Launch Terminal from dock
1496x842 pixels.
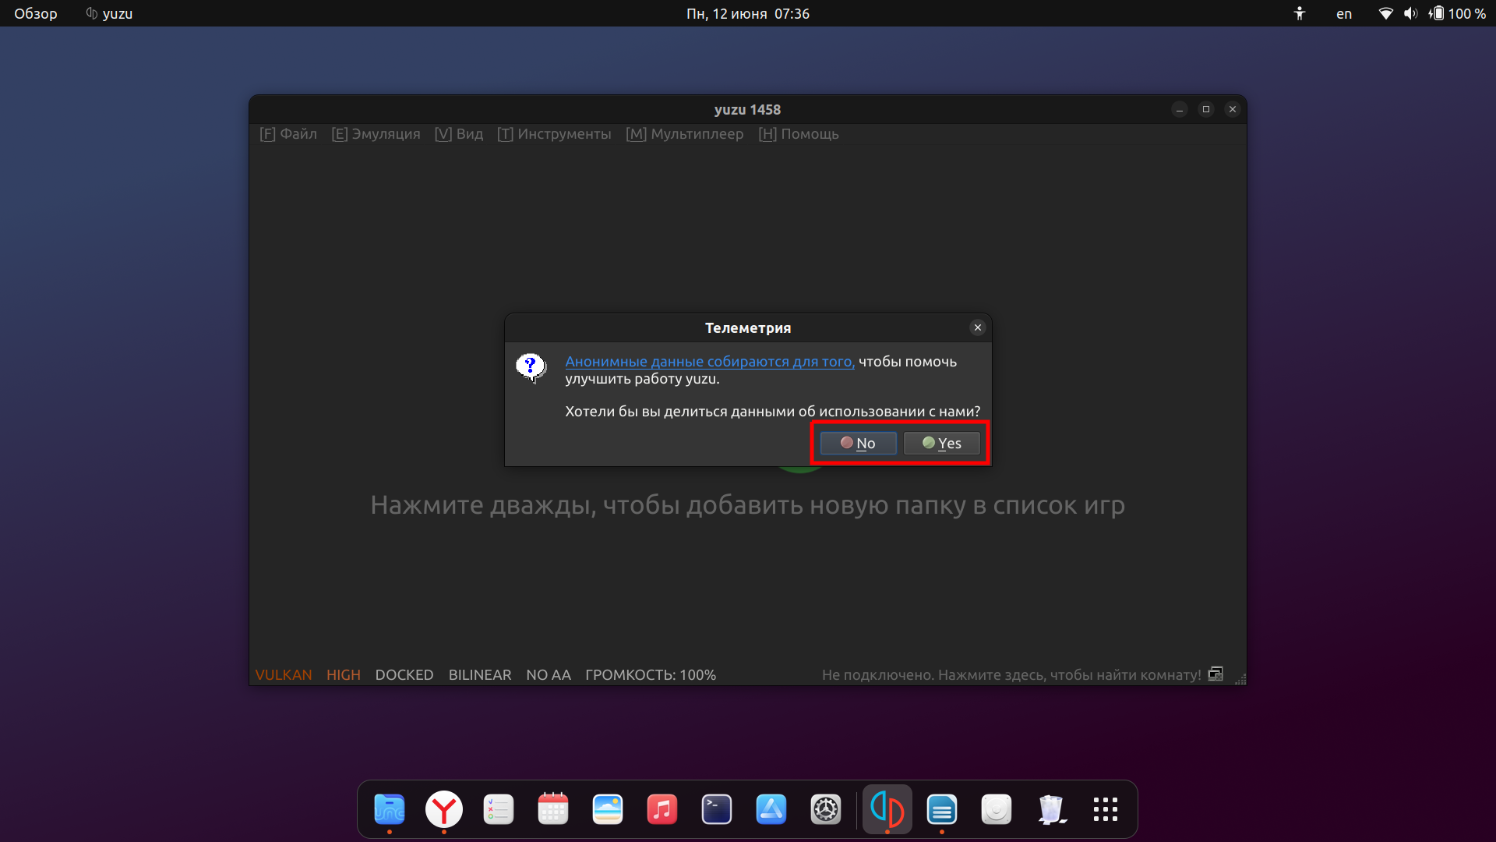[717, 809]
